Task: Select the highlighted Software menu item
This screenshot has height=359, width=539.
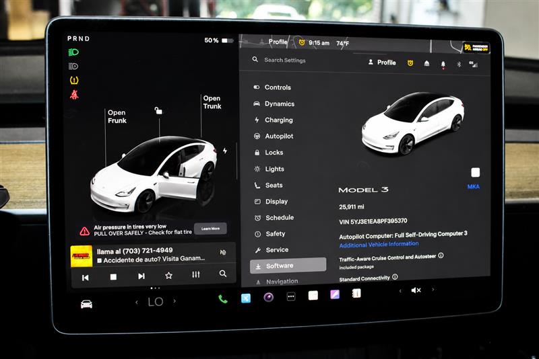Action: pos(288,266)
